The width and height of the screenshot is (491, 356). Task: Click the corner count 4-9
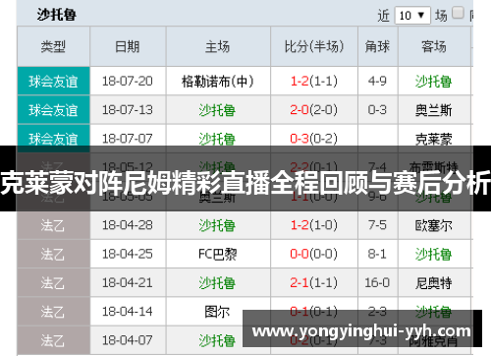pos(378,81)
